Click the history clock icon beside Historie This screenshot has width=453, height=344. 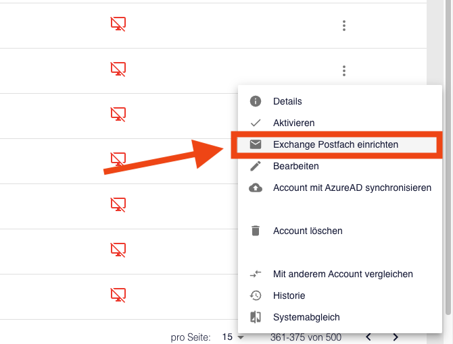(x=256, y=295)
